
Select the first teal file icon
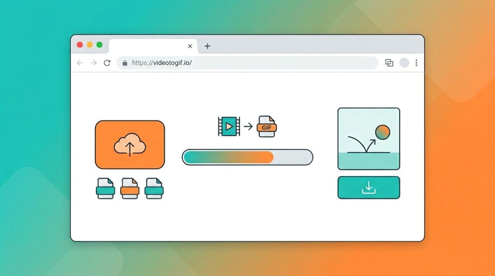105,189
